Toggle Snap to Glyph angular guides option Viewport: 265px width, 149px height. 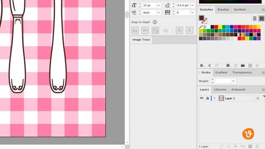pyautogui.click(x=179, y=30)
